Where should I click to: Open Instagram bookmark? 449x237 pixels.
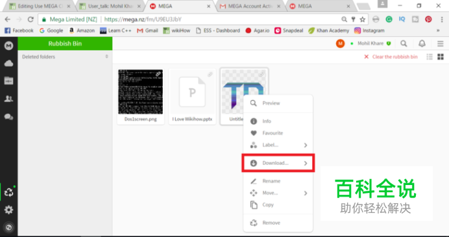pyautogui.click(x=369, y=31)
